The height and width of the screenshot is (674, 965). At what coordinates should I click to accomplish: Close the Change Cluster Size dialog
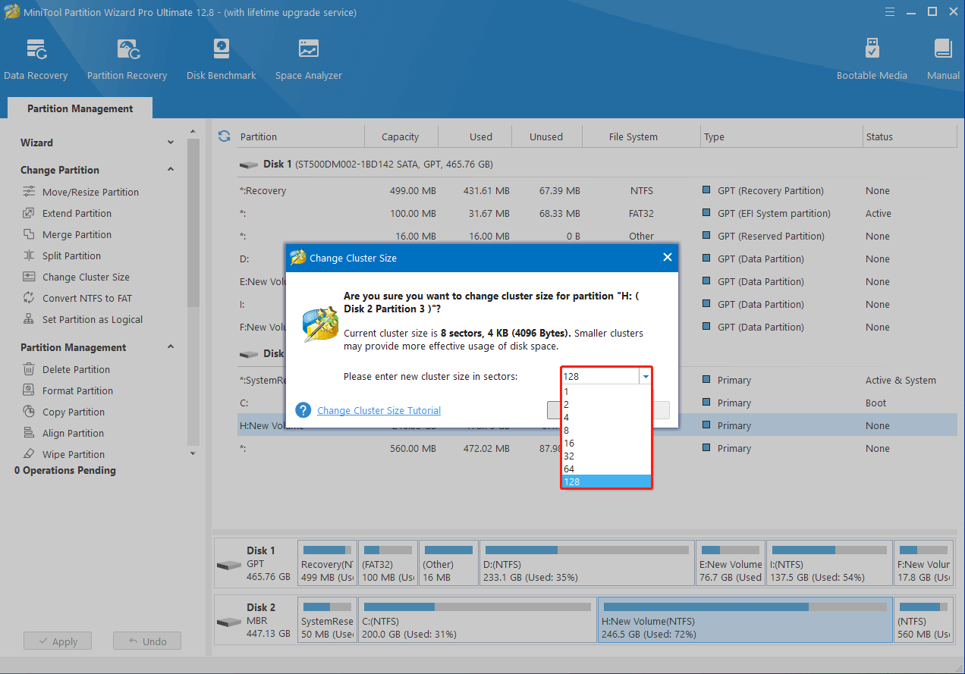tap(667, 258)
